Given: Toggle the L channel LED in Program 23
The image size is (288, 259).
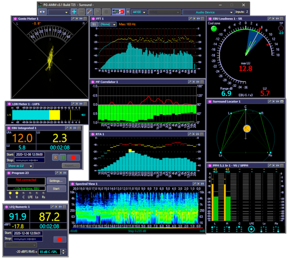Looking at the screenshot, I should pyautogui.click(x=10, y=193).
